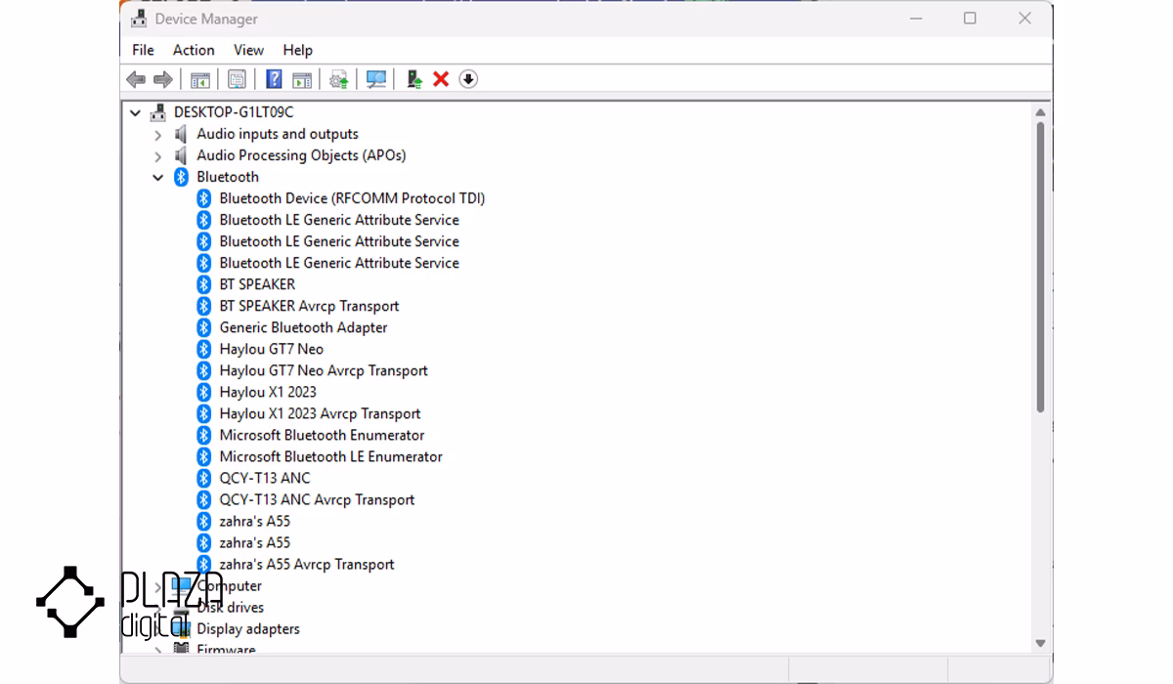The height and width of the screenshot is (684, 1173).
Task: Minimize the Device Manager window
Action: coord(916,19)
